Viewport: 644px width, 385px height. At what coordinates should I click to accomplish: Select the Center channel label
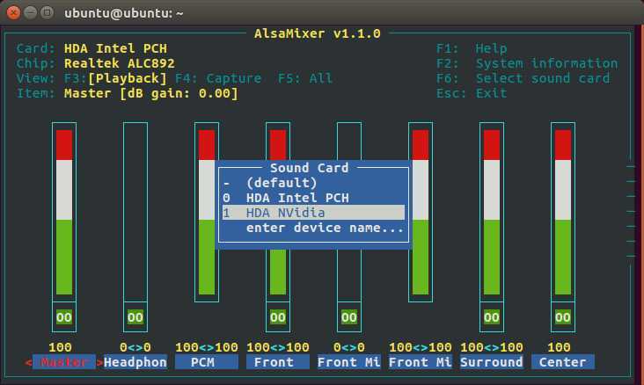click(563, 362)
